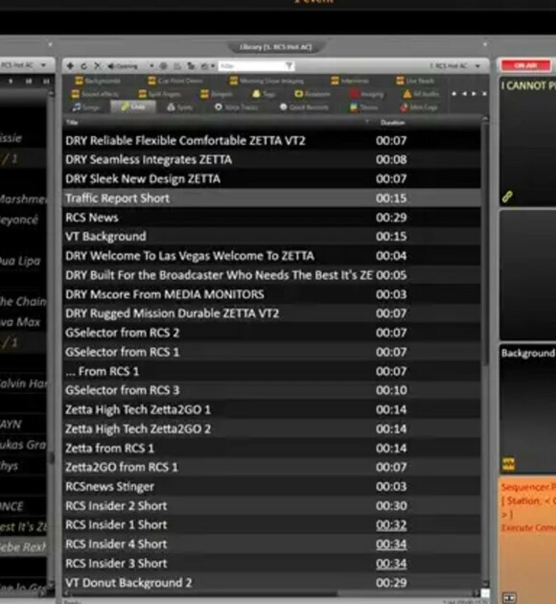
Task: Select the Links tab
Action: (133, 106)
